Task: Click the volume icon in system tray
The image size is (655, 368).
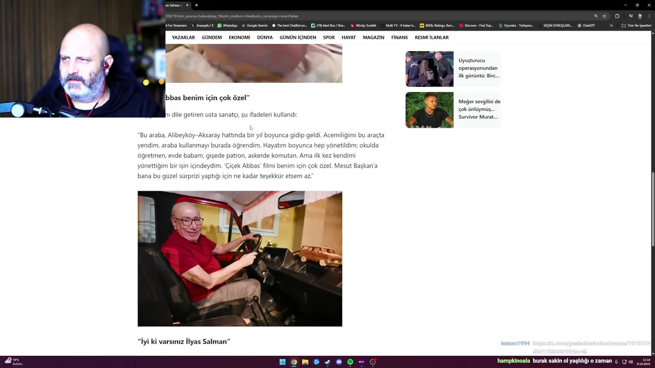Action: click(630, 362)
